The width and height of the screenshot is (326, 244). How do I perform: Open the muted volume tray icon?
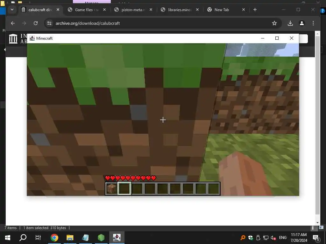(x=273, y=238)
